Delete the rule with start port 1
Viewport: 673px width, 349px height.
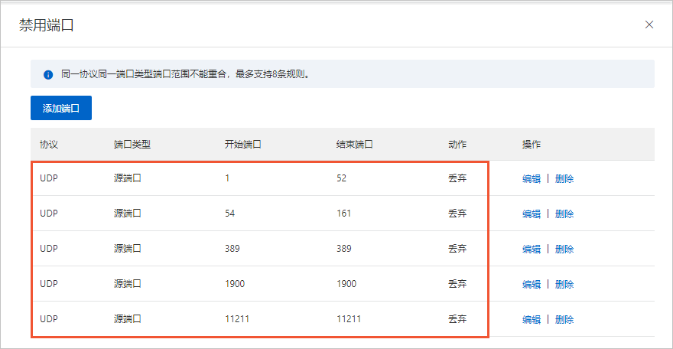(564, 178)
